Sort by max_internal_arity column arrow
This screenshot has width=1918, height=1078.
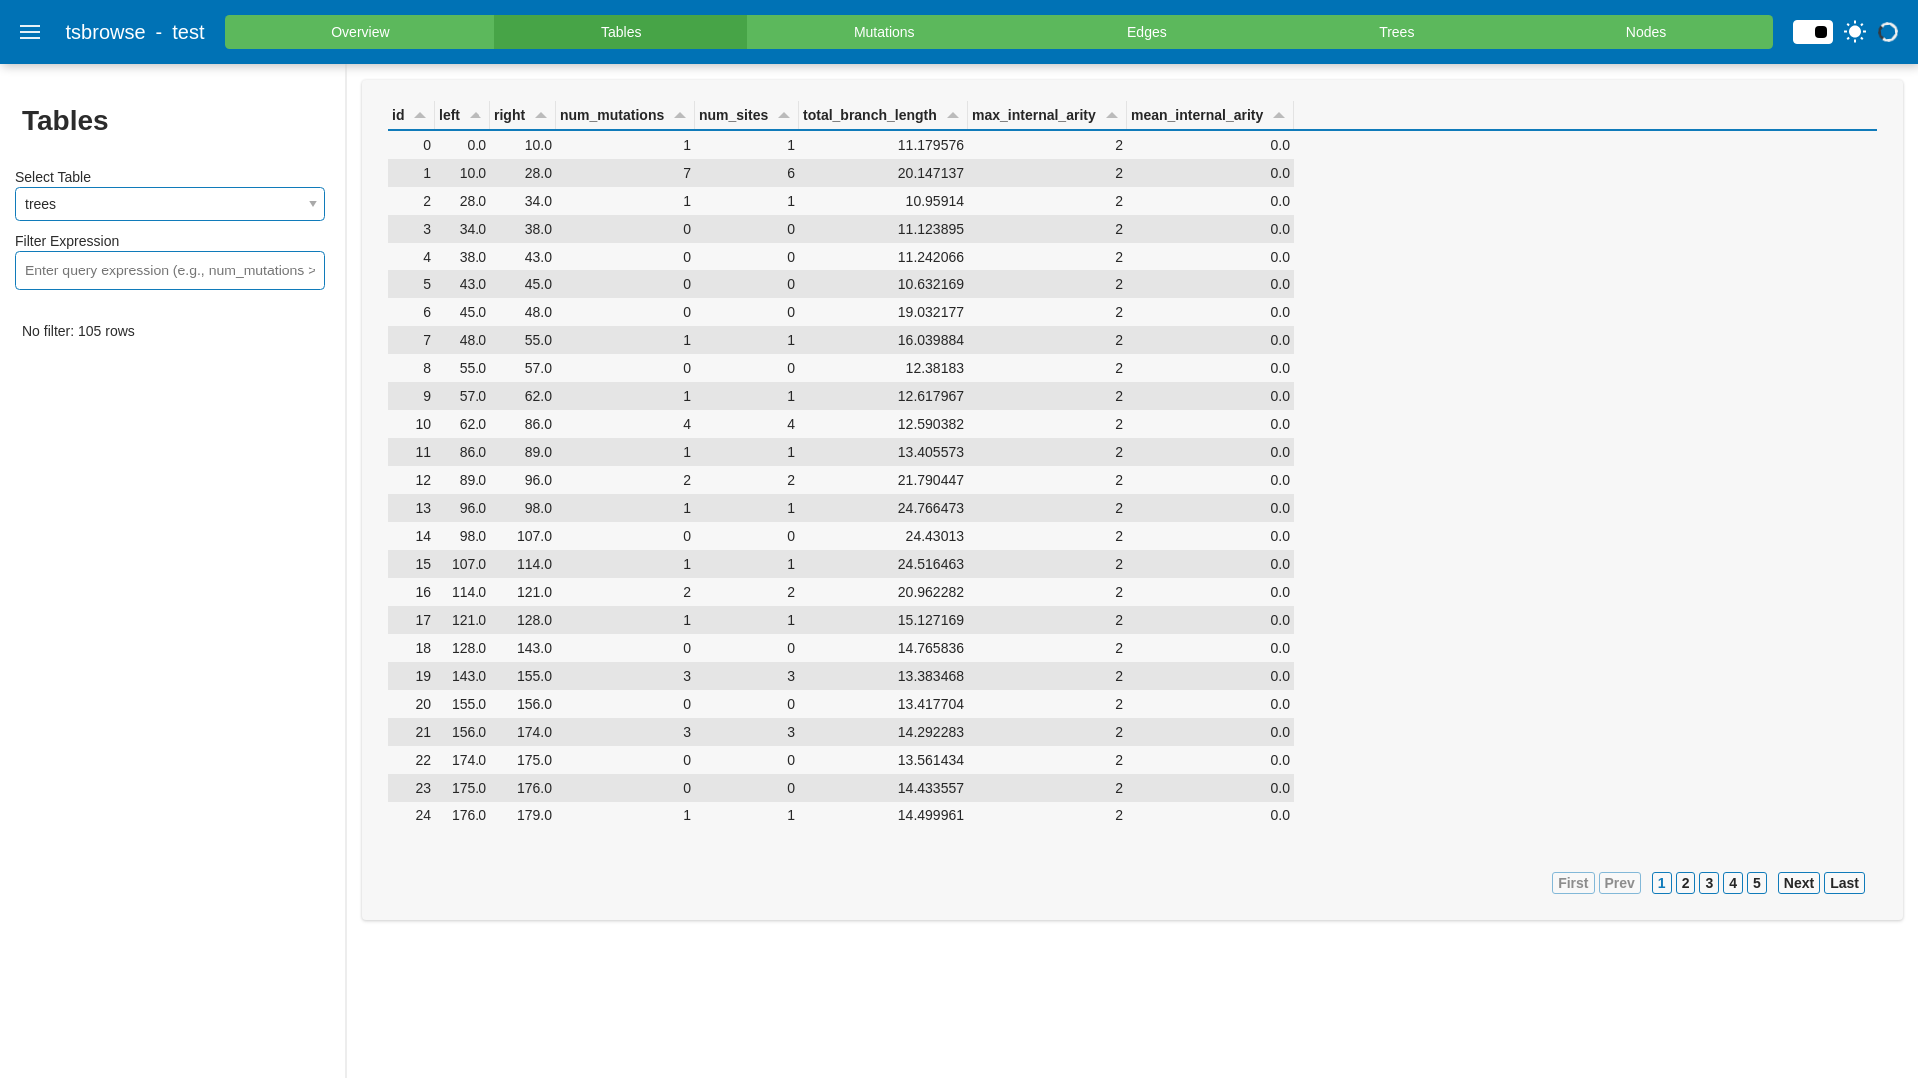(1112, 116)
